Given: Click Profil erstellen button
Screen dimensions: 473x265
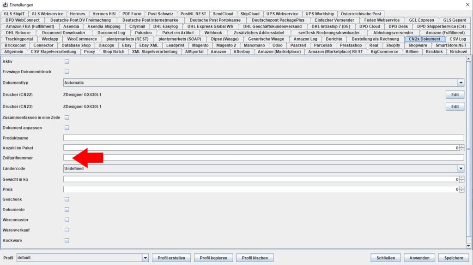Looking at the screenshot, I should (171, 258).
